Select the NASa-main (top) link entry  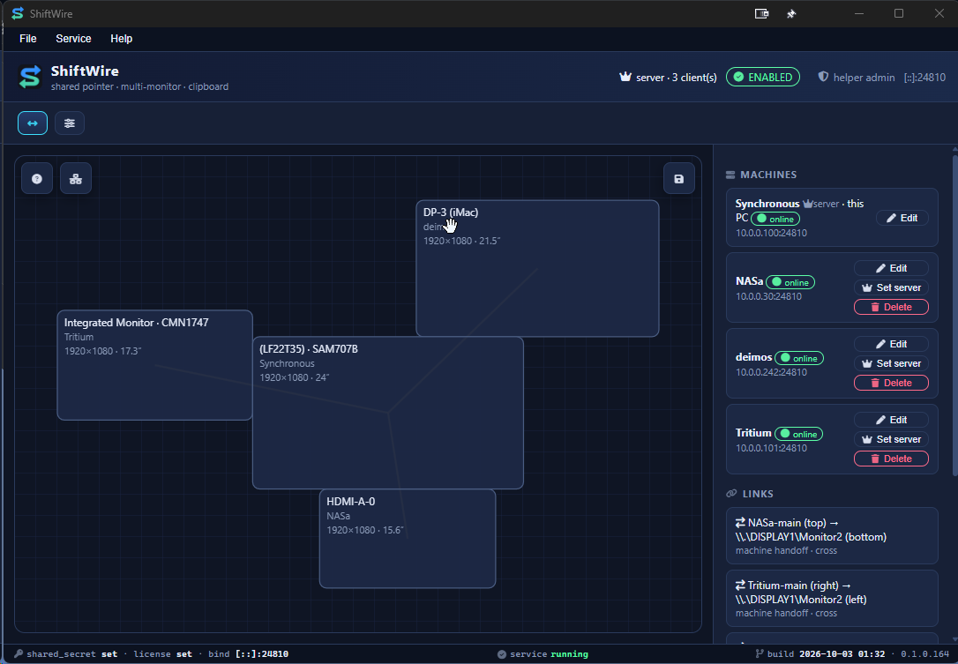[832, 536]
